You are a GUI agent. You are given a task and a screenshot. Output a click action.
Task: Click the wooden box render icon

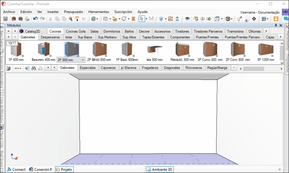pos(228,19)
